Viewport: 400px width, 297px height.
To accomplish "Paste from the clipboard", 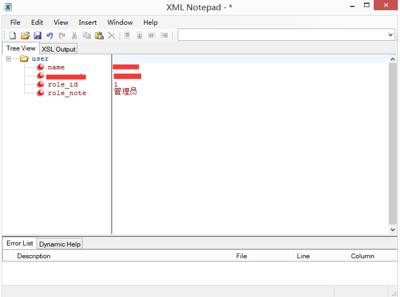I will pyautogui.click(x=99, y=35).
